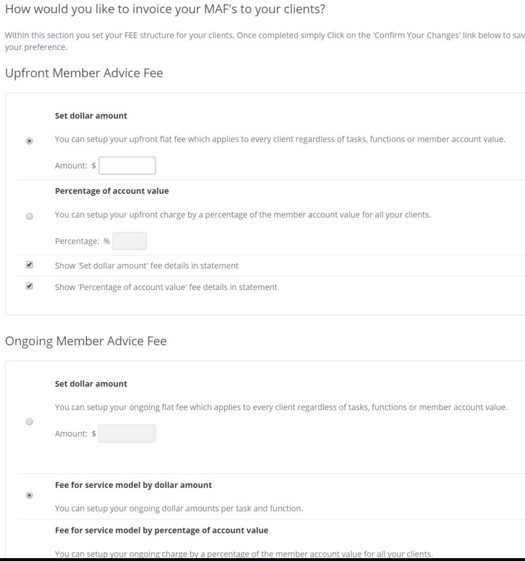Click 'Fee for service model by dollar amount' bold label
525x561 pixels.
pos(133,485)
